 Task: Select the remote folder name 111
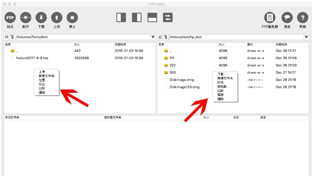172,58
